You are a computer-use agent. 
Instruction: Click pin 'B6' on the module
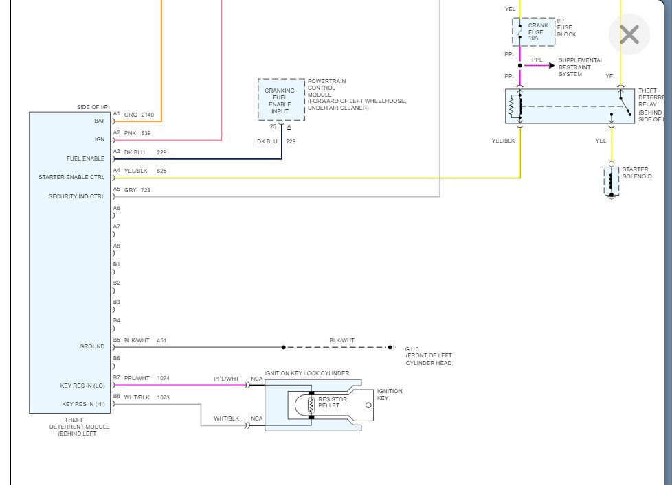(x=117, y=358)
